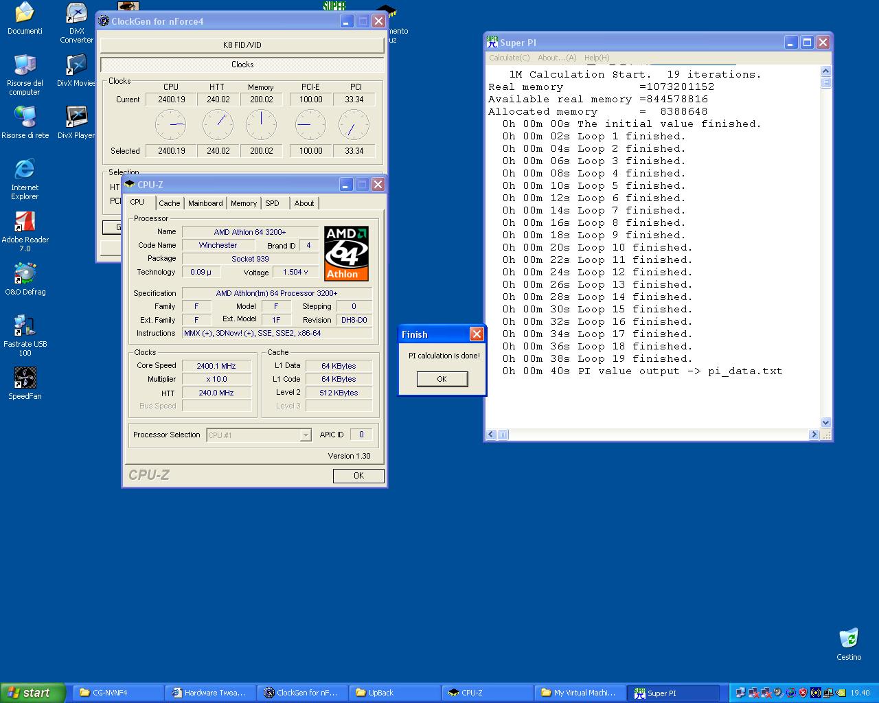The width and height of the screenshot is (879, 703).
Task: Click the PCI clock dial in ClockGen
Action: pos(354,124)
